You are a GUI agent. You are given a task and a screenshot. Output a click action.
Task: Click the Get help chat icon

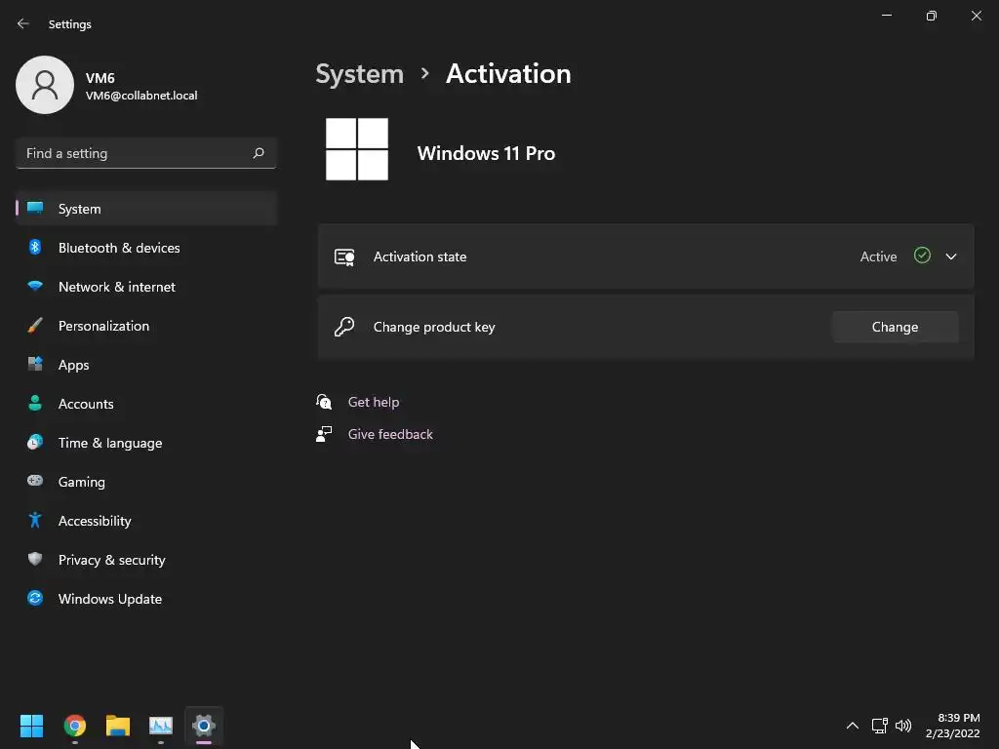(324, 402)
